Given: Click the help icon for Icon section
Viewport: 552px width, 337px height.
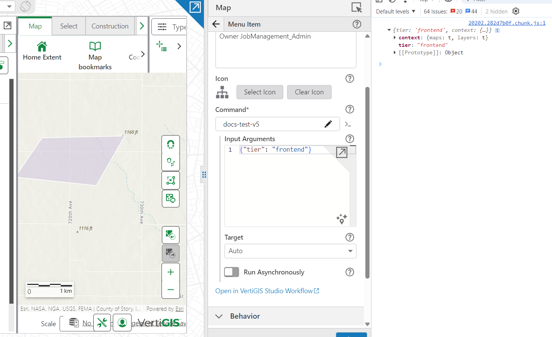Looking at the screenshot, I should click(x=350, y=79).
